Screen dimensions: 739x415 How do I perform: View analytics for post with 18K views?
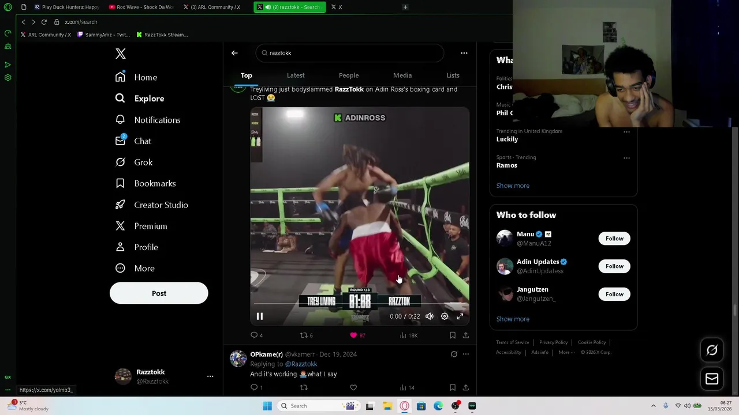point(408,335)
